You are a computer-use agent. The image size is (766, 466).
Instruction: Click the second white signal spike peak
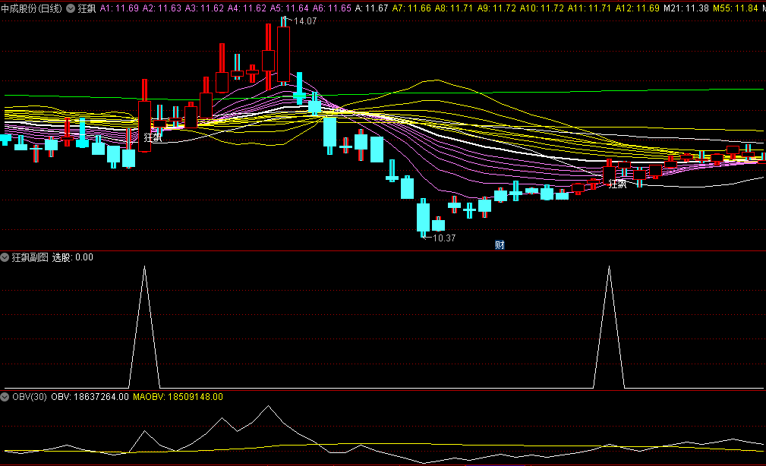point(609,266)
